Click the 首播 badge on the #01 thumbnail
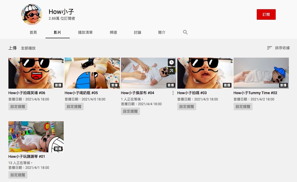Viewport: 297px width, 182px height. (58, 149)
